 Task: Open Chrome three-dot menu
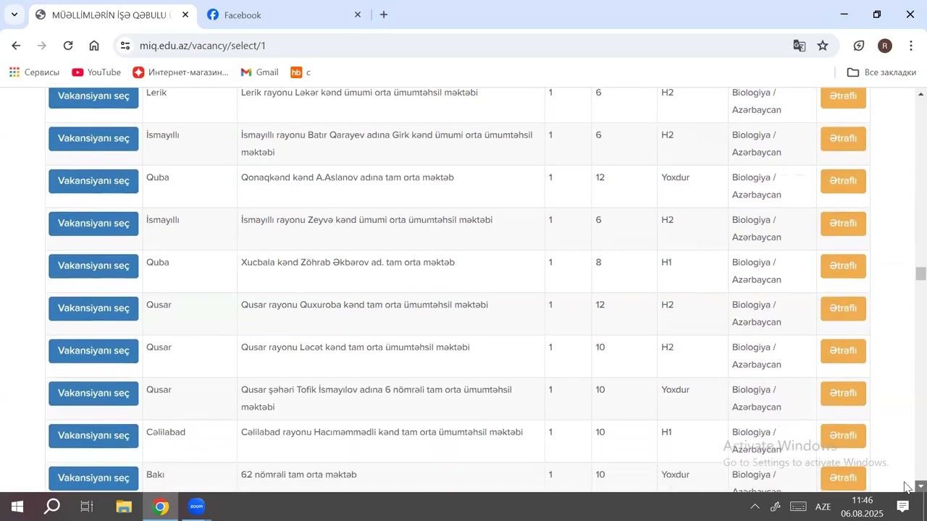911,46
